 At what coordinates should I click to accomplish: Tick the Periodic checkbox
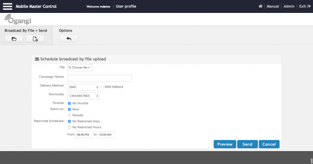[x=69, y=115]
